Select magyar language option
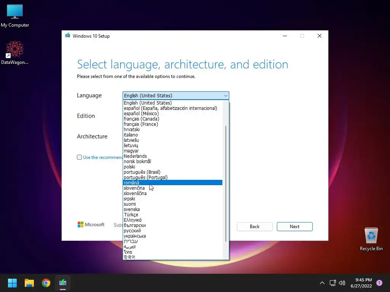This screenshot has height=292, width=390. tap(173, 151)
